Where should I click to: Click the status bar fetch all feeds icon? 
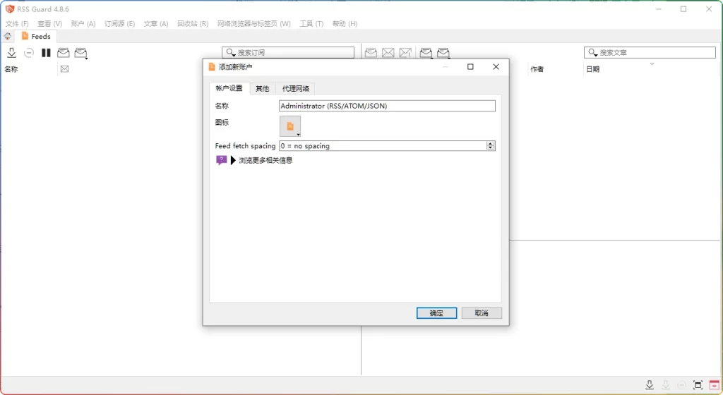click(x=650, y=385)
